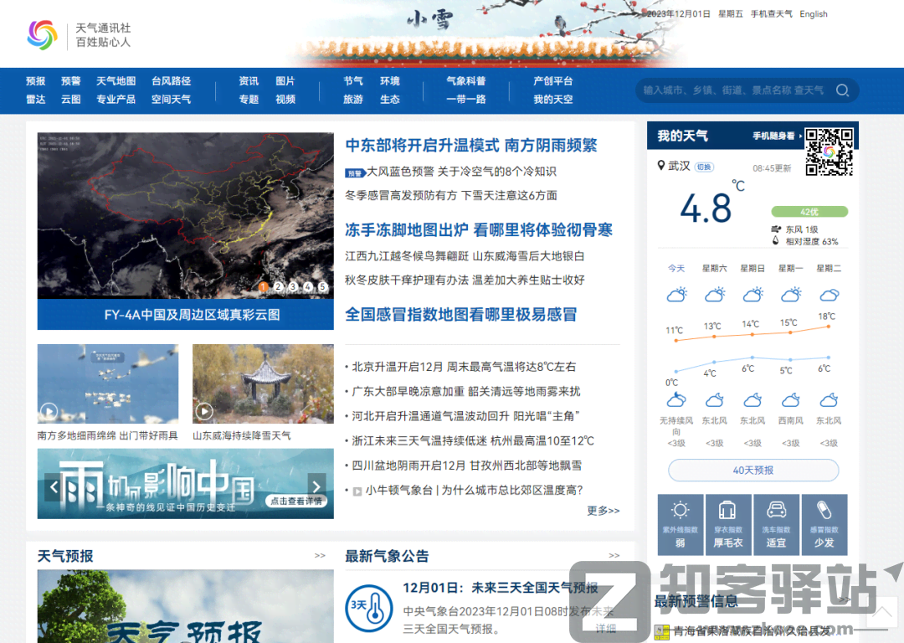Open the 气象科普 menu item
The image size is (904, 643).
click(x=465, y=80)
